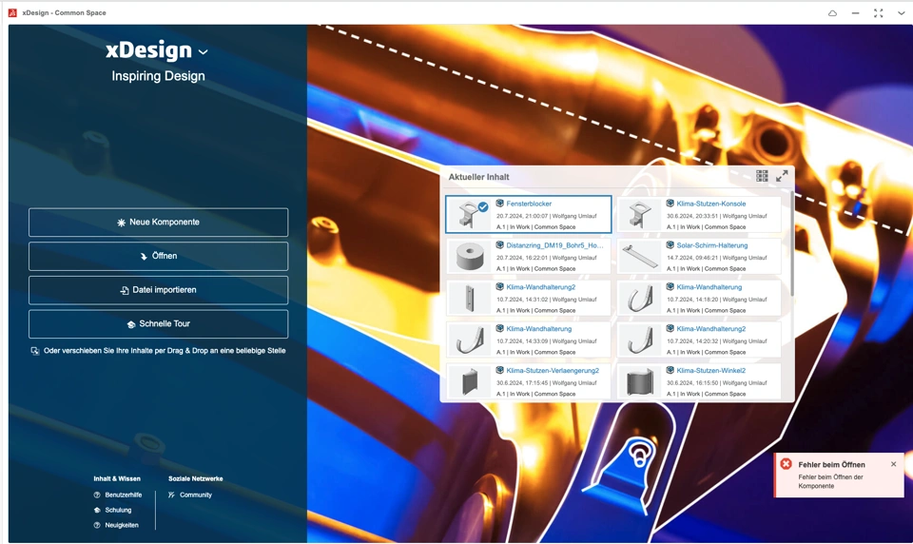This screenshot has width=913, height=544.
Task: Open the Solar-Schirm-Halterung item title
Action: 712,245
